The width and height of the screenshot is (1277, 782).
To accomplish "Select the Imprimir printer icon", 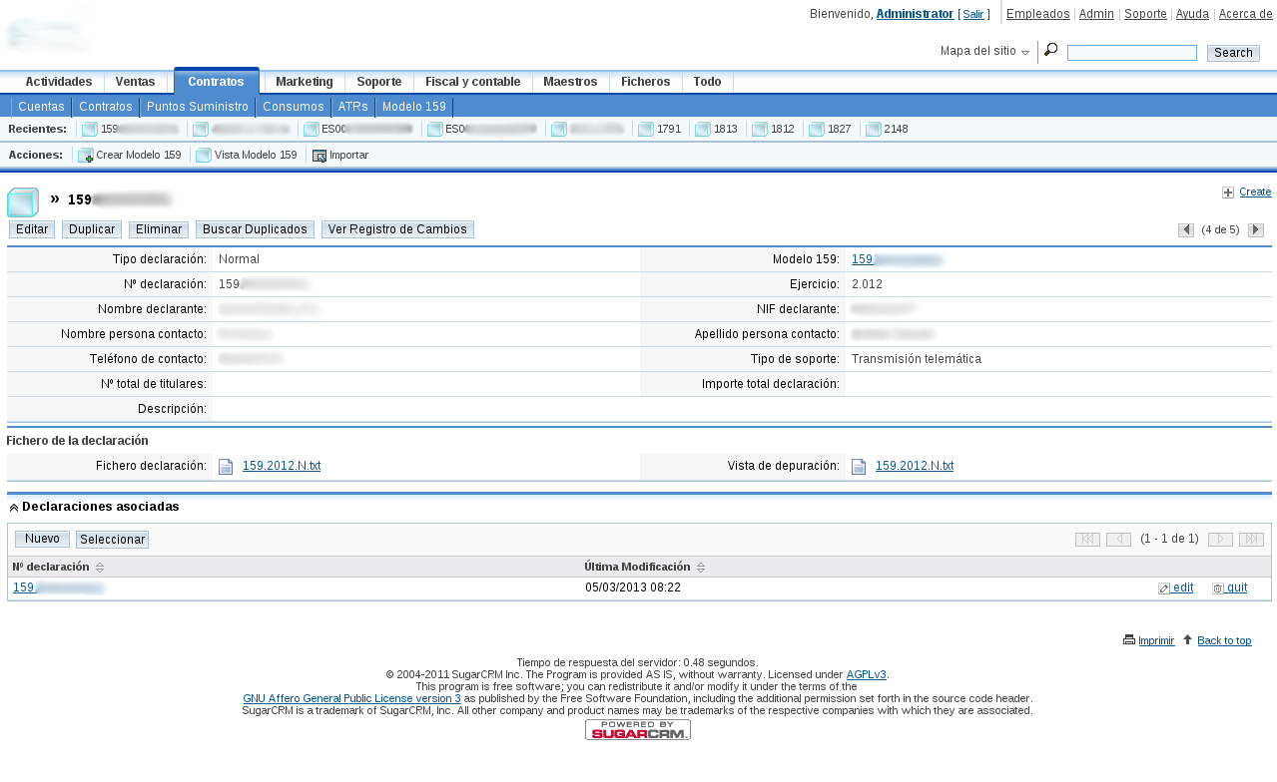I will [1127, 640].
